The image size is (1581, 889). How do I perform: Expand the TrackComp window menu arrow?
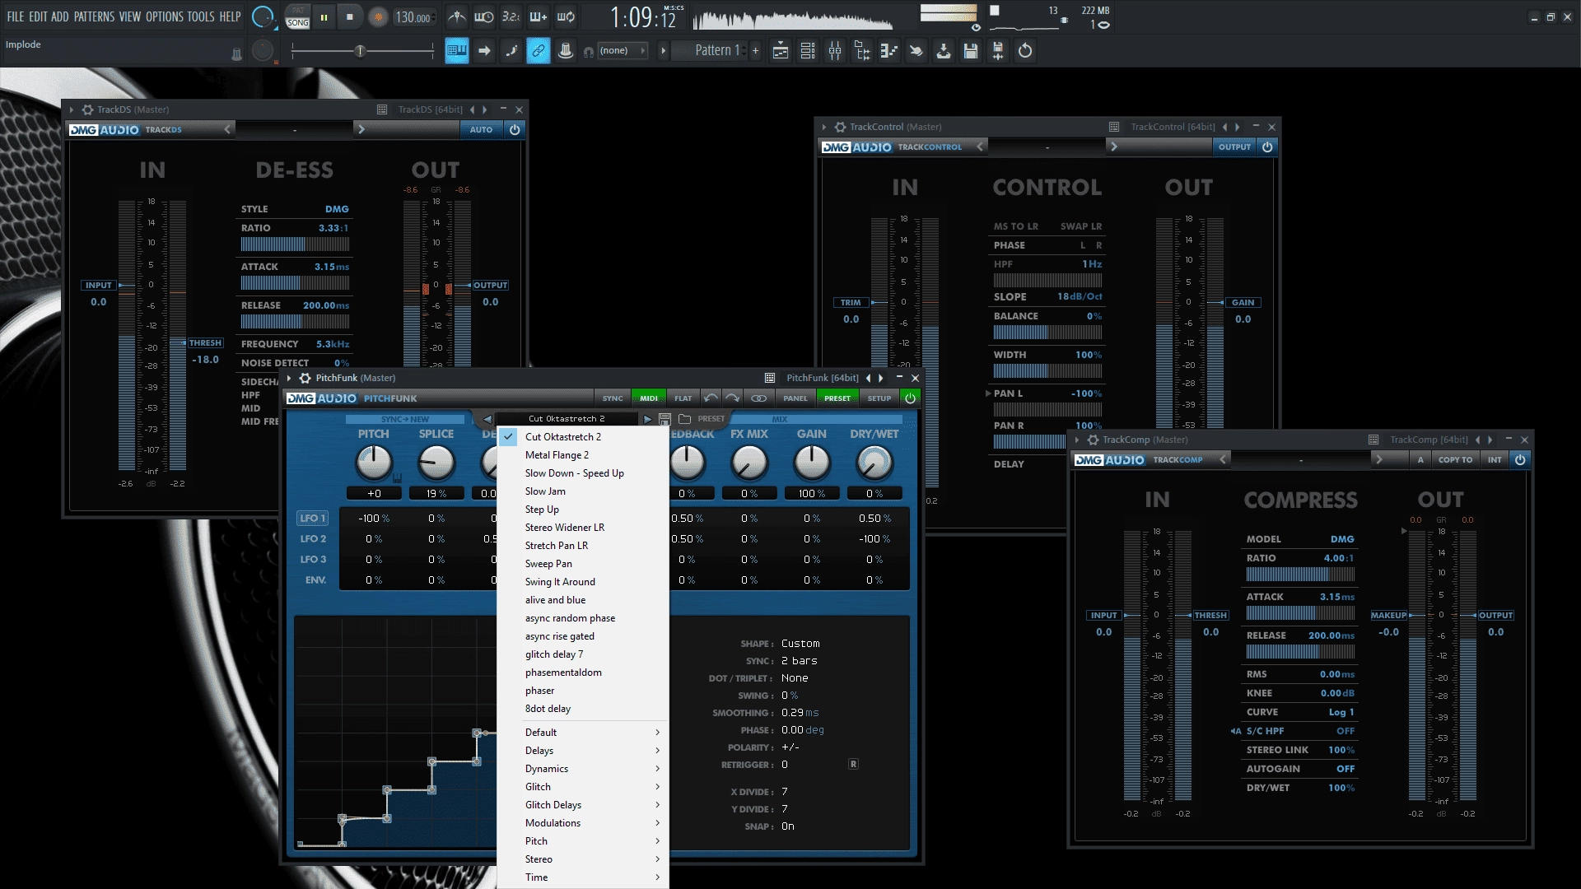coord(1077,440)
